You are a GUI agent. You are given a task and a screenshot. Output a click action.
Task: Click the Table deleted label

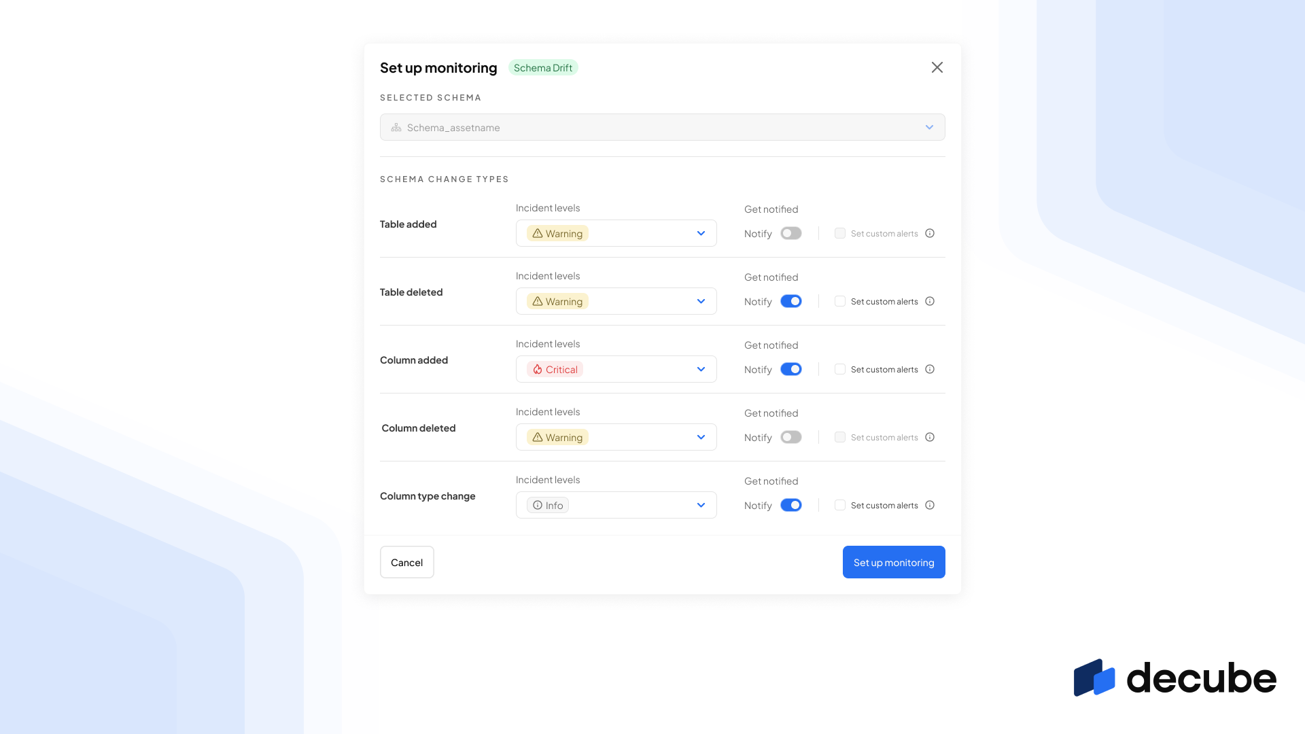pos(411,292)
